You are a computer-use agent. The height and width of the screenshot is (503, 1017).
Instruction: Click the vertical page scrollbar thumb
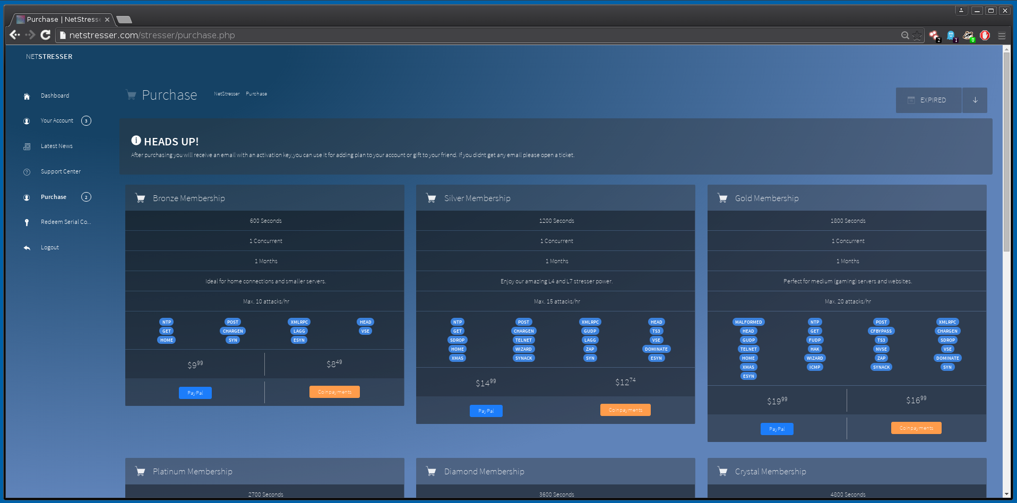coord(1006,152)
